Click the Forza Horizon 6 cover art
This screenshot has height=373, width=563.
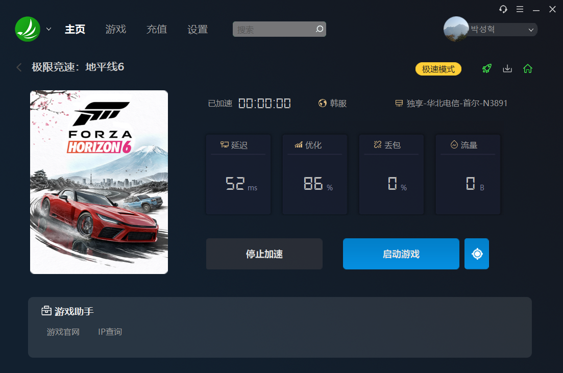[x=99, y=182]
